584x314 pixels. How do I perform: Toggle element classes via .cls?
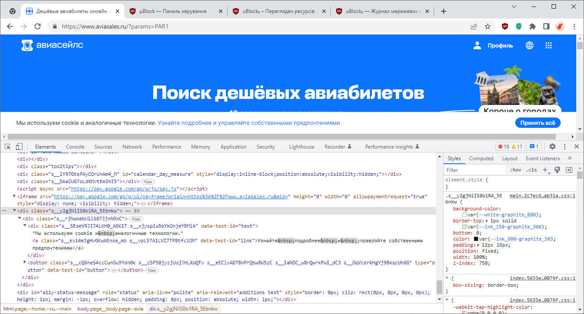[x=531, y=170]
